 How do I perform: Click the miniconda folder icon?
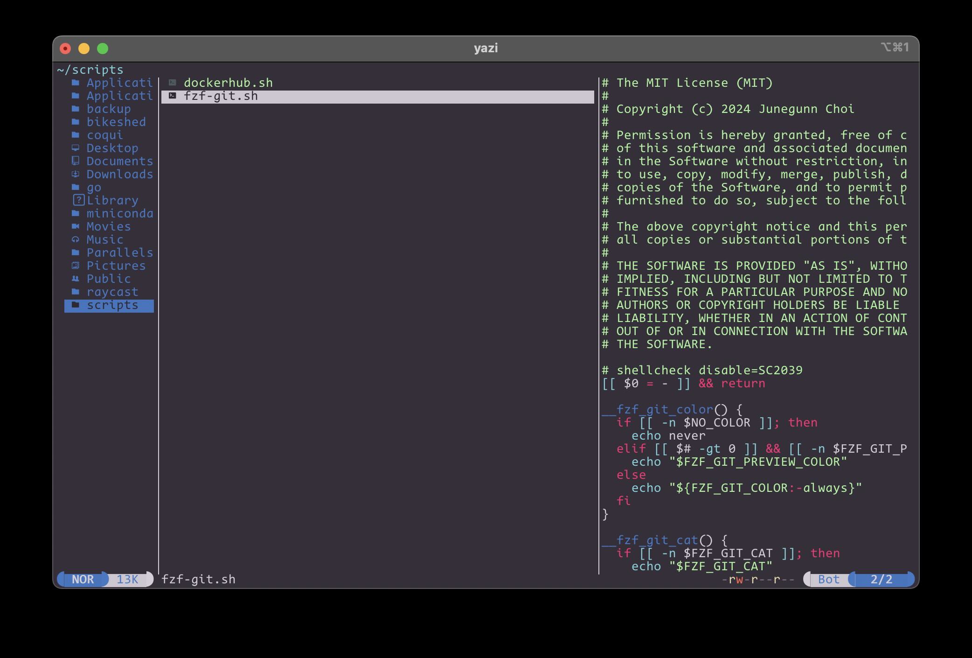pos(76,213)
